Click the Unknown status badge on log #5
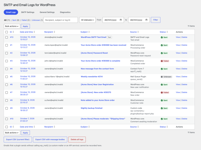 click(x=166, y=77)
